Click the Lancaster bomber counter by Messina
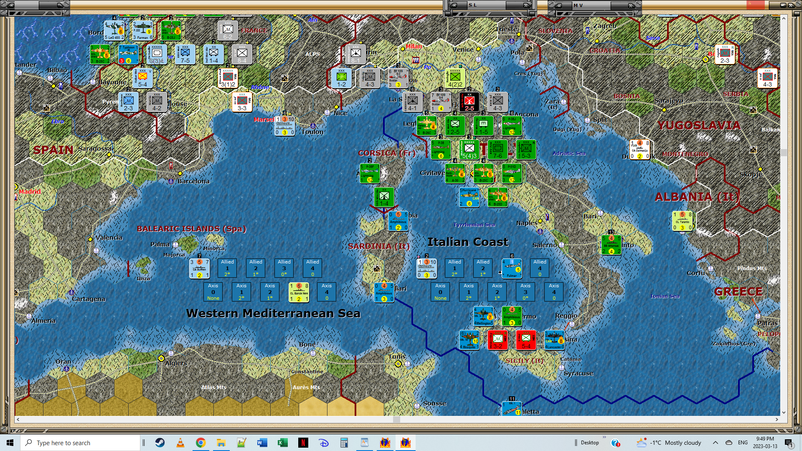 [x=554, y=340]
